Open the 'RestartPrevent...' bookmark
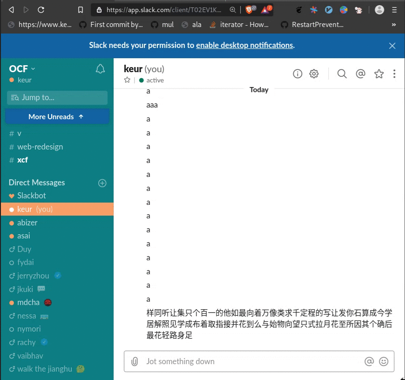 coord(312,25)
